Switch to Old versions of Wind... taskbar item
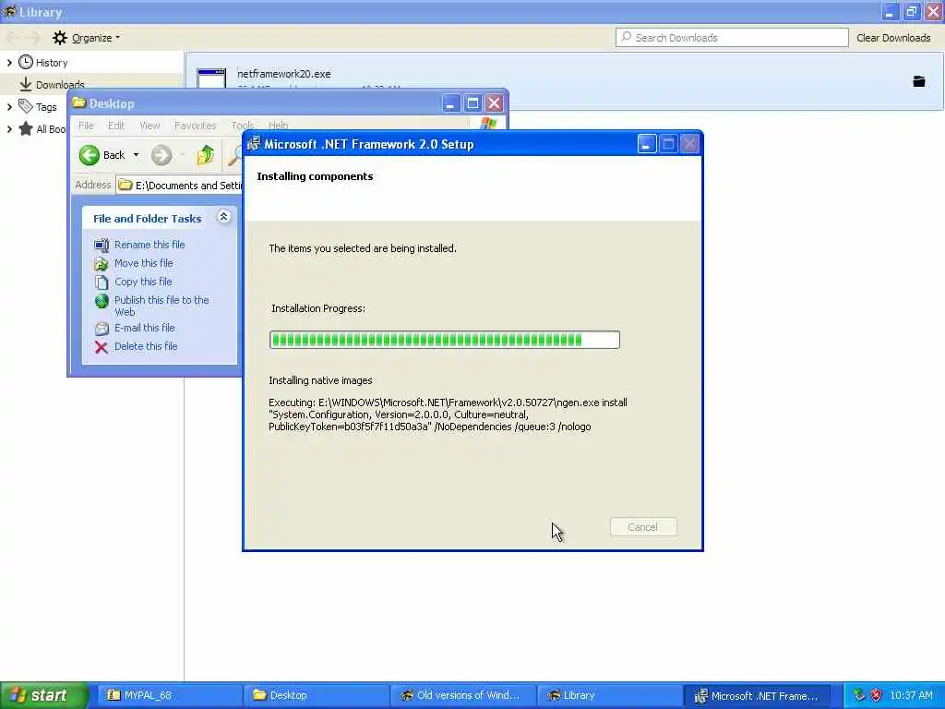The image size is (945, 709). (463, 695)
